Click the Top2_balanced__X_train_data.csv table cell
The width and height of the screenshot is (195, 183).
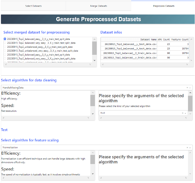(x=130, y=53)
